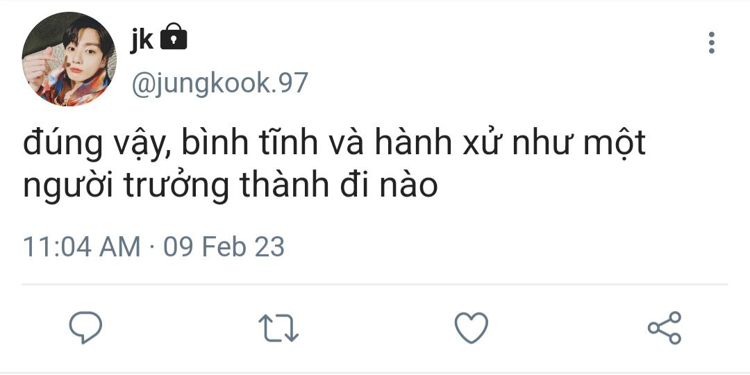Favorite this post using the heart
The height and width of the screenshot is (375, 750).
pyautogui.click(x=471, y=328)
